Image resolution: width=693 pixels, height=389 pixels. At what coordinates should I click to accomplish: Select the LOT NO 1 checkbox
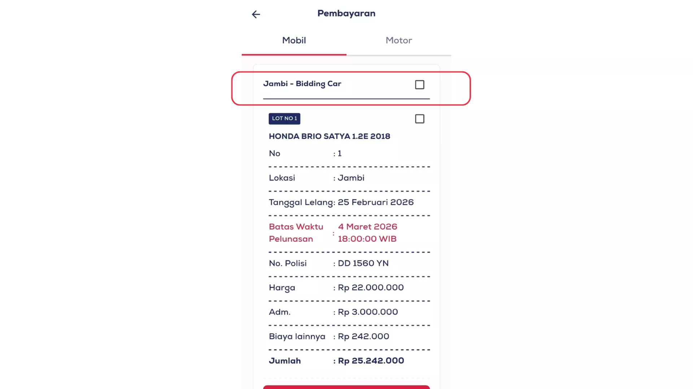click(419, 119)
